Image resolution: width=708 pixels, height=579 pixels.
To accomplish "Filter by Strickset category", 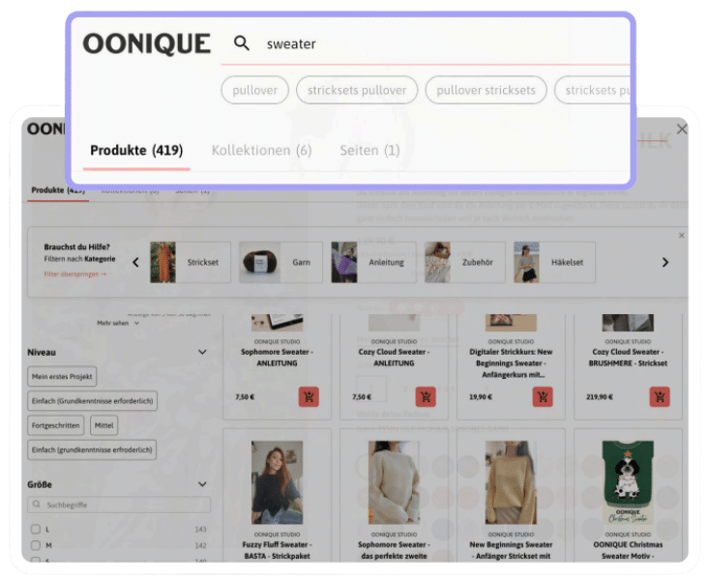I will point(191,262).
